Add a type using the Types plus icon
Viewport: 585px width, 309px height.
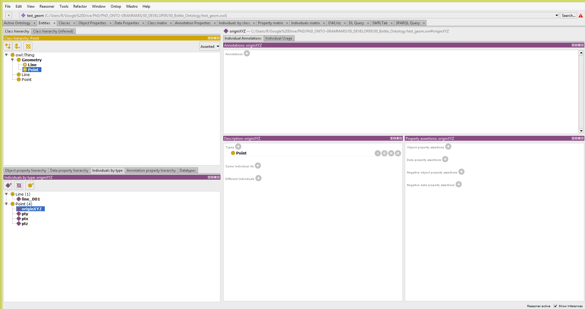pyautogui.click(x=238, y=147)
